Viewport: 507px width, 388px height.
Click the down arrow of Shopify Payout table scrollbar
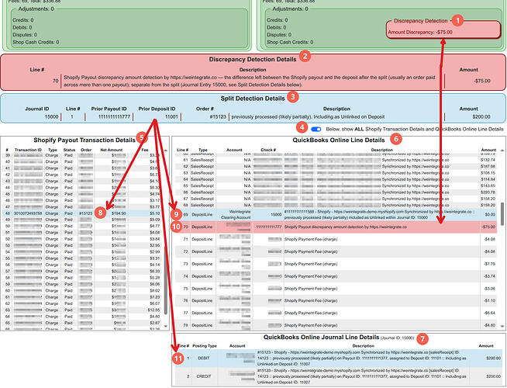pos(166,326)
